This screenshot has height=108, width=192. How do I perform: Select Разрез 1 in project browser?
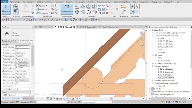pos(161,86)
